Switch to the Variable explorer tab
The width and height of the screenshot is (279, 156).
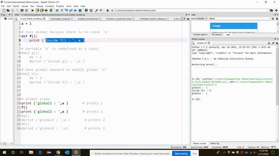200,35
